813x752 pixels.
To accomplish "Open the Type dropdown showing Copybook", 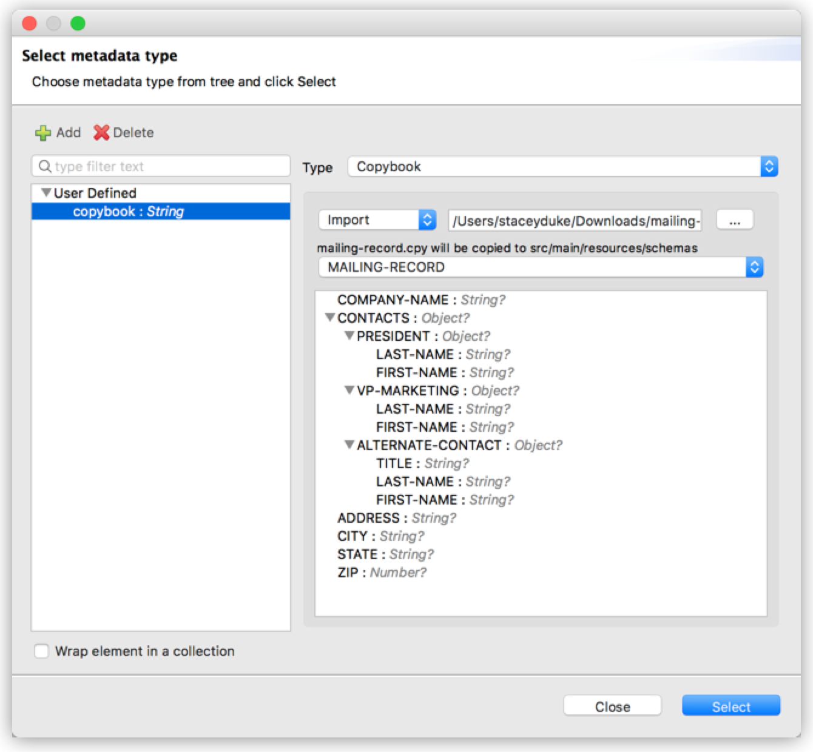I will [x=769, y=166].
